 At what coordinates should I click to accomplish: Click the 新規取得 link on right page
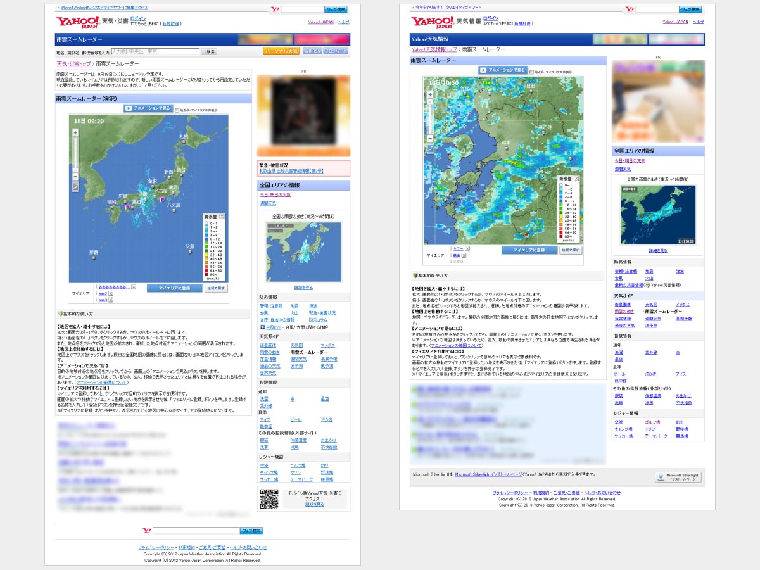(x=522, y=23)
